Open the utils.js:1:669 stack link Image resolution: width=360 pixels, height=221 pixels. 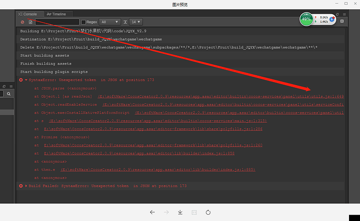click(220, 96)
